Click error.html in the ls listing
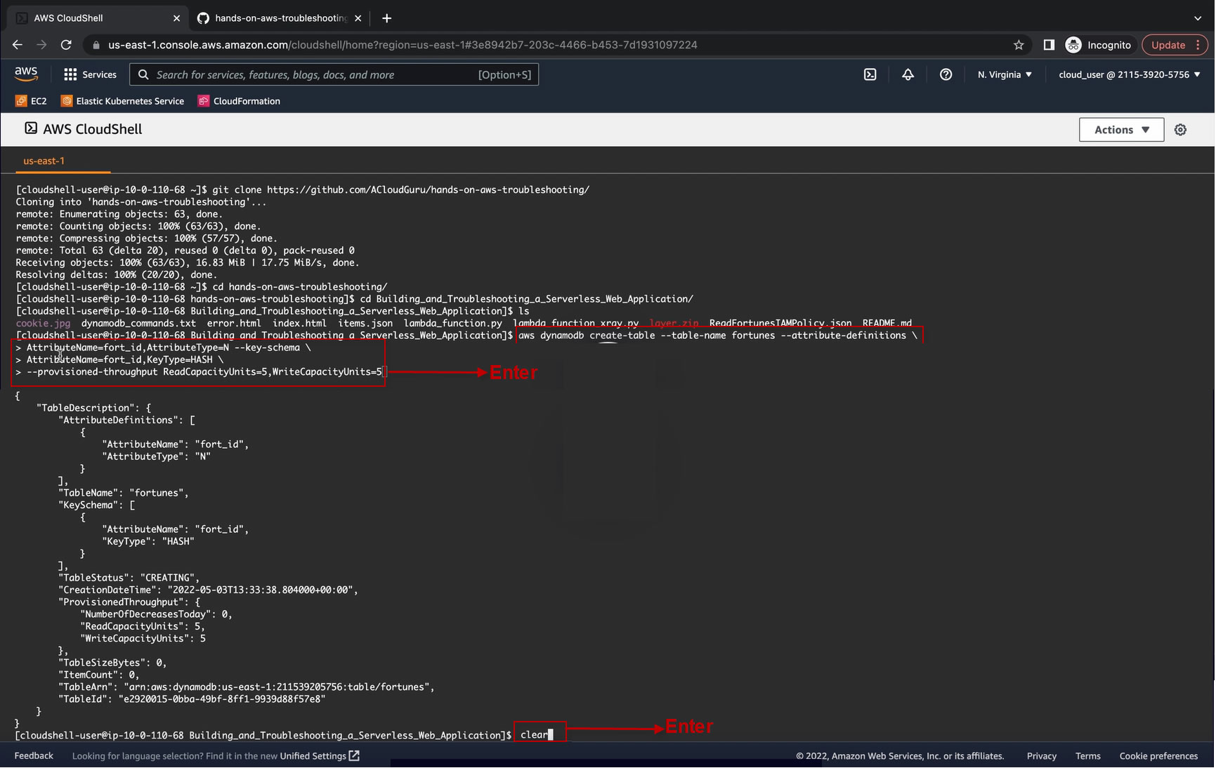 click(x=234, y=324)
